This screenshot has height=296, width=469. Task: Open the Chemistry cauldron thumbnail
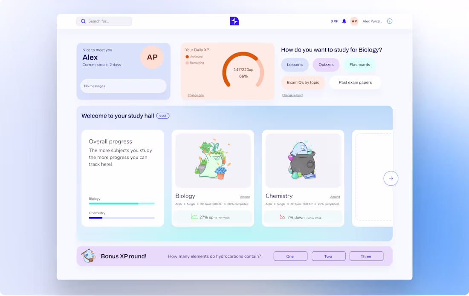coord(303,161)
